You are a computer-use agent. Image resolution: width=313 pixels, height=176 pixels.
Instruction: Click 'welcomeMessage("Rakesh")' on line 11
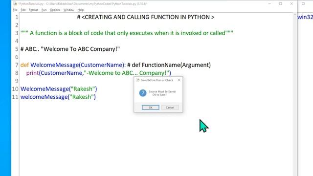pos(58,97)
